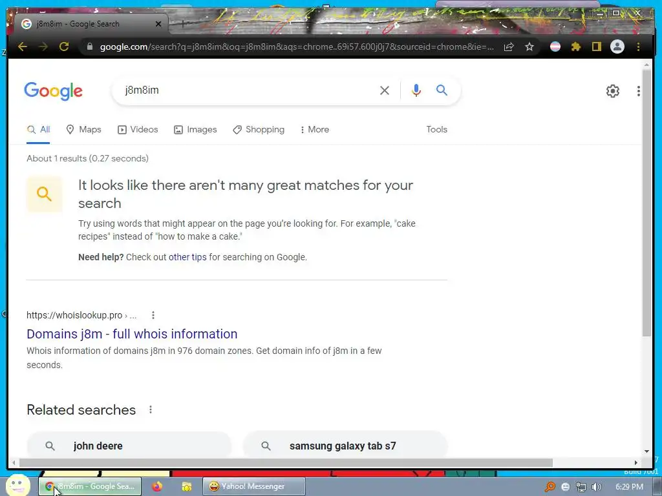This screenshot has height=496, width=662.
Task: Search related term samsung galaxy tab s7
Action: (x=345, y=446)
